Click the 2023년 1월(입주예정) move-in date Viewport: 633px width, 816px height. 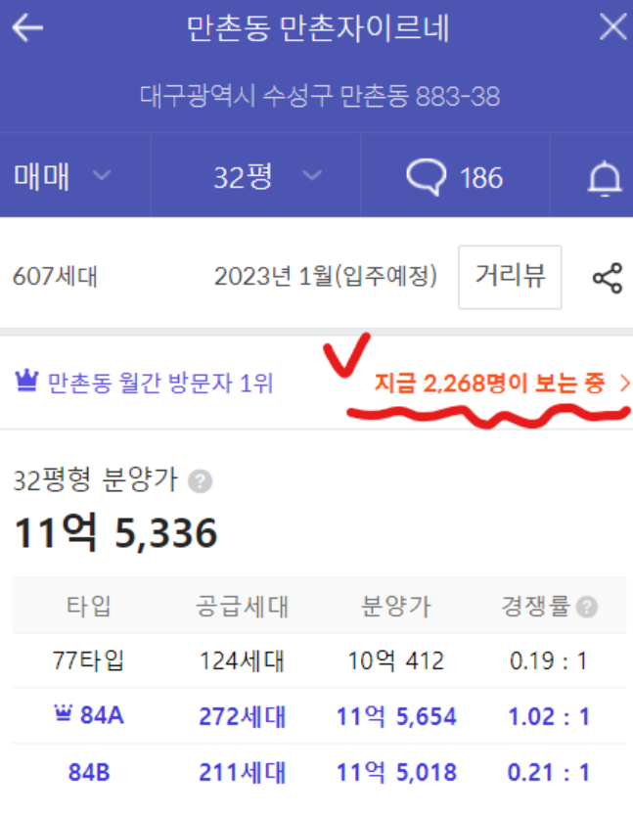(x=326, y=276)
